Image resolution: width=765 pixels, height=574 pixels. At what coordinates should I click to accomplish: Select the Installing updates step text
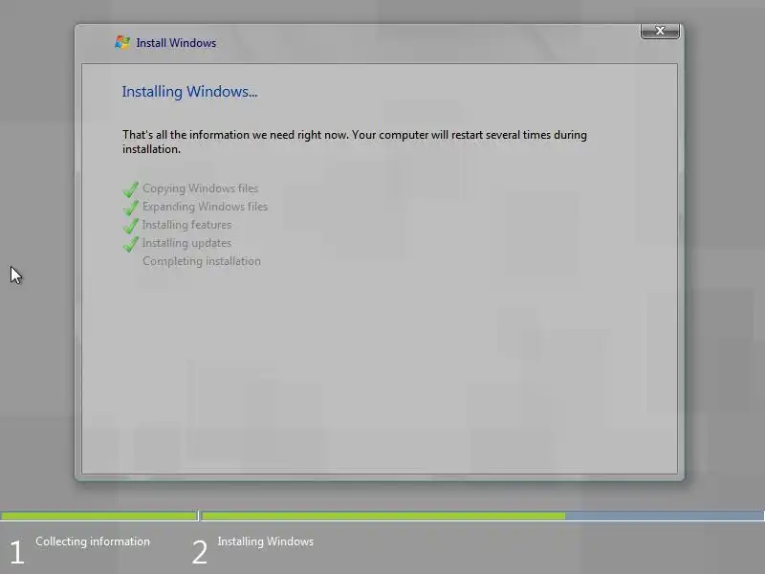click(186, 243)
